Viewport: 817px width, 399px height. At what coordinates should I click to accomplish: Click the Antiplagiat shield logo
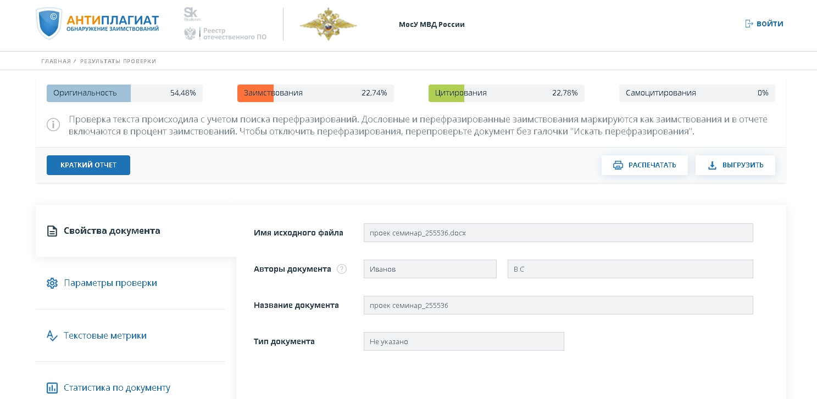pos(49,24)
